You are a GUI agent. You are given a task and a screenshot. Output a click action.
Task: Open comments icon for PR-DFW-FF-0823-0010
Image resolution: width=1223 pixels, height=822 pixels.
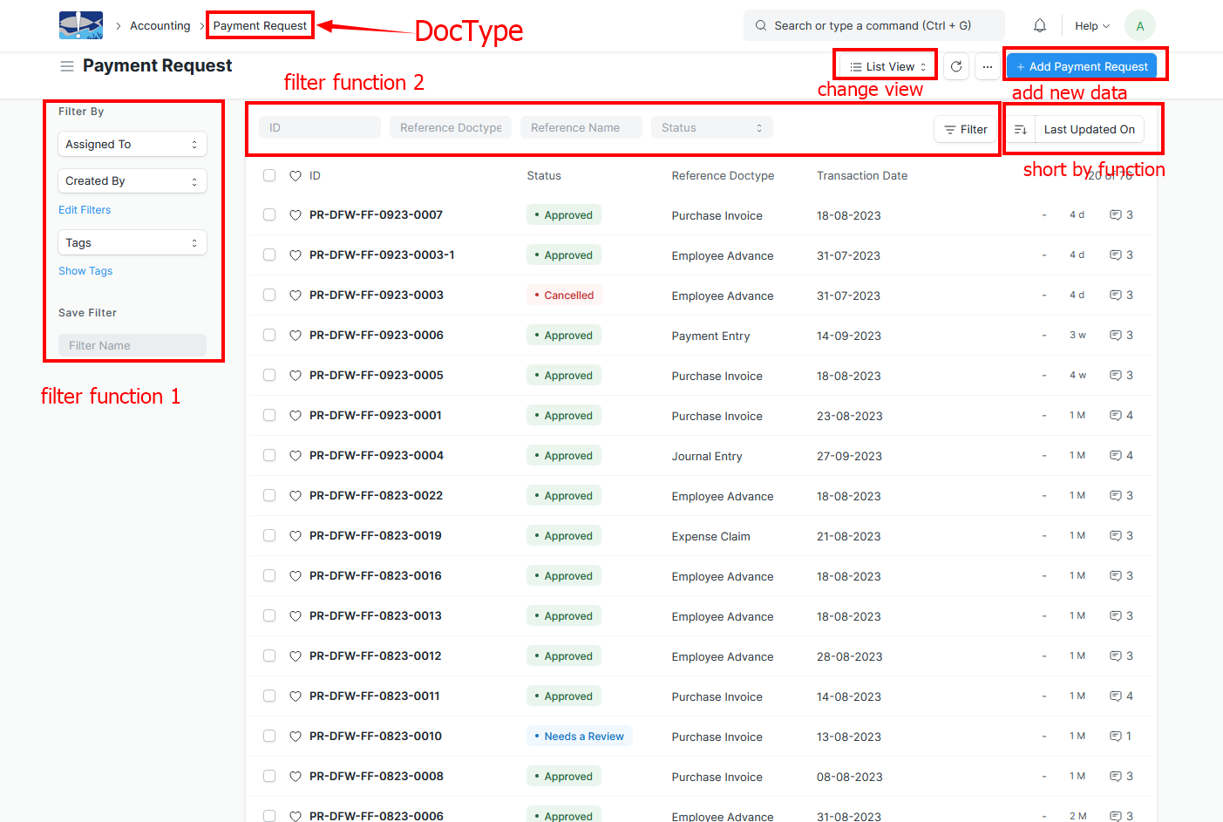pos(1115,737)
